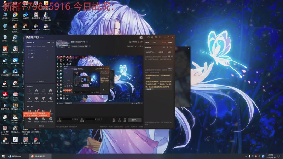Viewport: 283px width, 159px height.
Task: Pop out the 弹幕助手 panel icon
Action: tap(164, 48)
